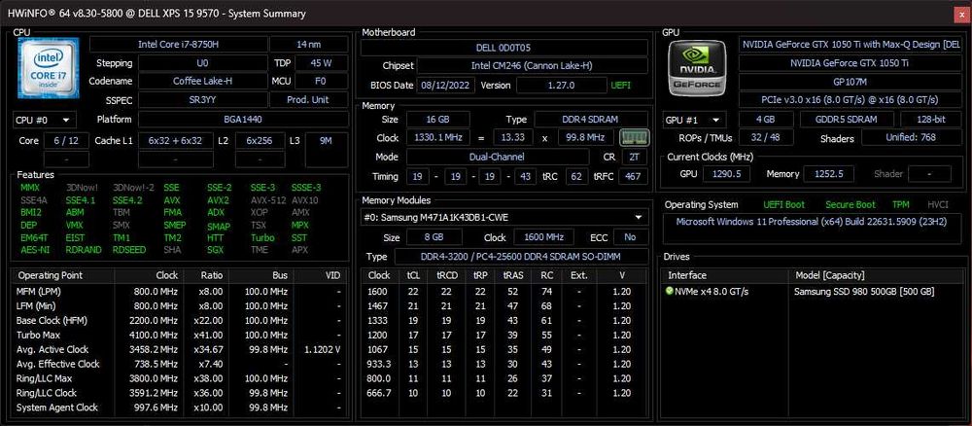Click the Intel CM246 chipset field

[533, 66]
